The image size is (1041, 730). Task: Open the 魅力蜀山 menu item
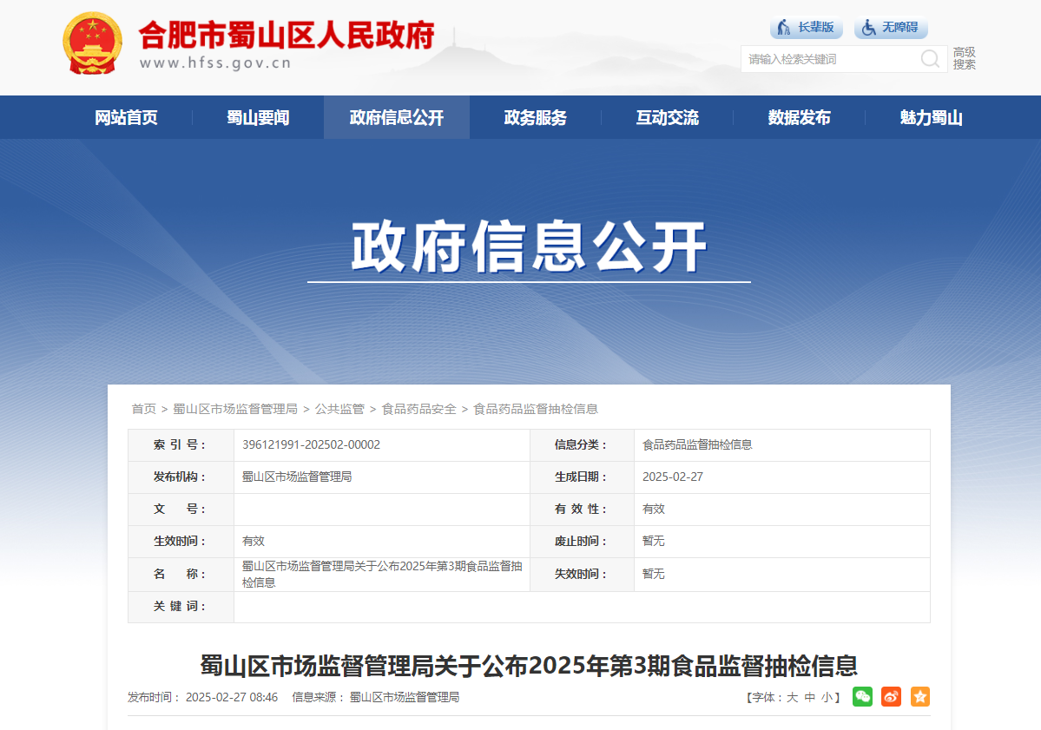pos(931,117)
